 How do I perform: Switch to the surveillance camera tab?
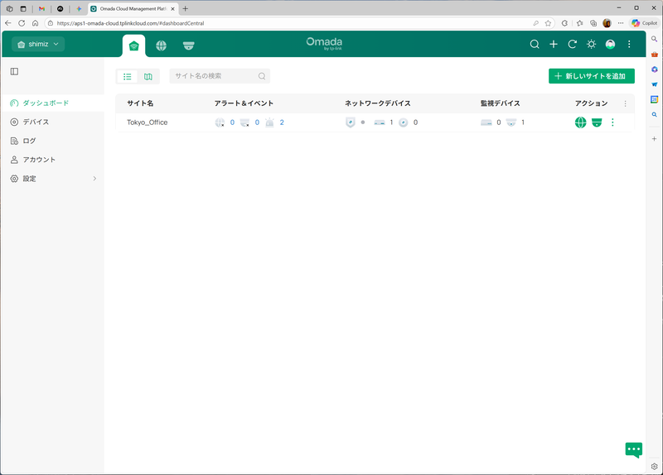[x=189, y=46]
